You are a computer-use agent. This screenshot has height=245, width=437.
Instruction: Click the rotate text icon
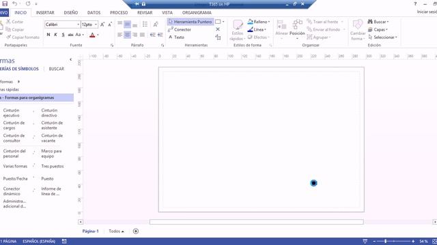pos(156,24)
